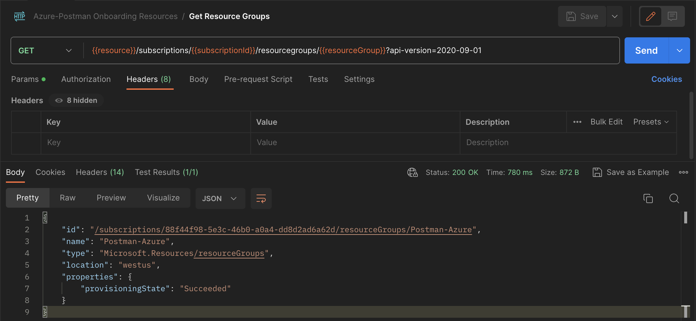Click the request URL field
696x321 pixels.
[x=351, y=50]
